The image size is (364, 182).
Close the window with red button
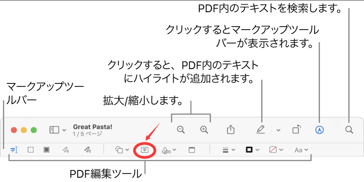tap(14, 130)
